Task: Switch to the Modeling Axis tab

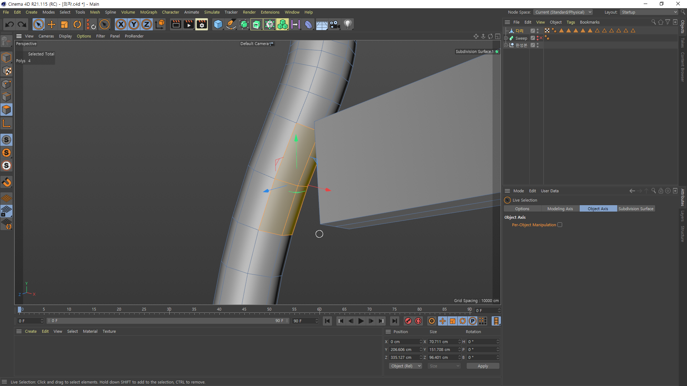Action: pos(560,209)
